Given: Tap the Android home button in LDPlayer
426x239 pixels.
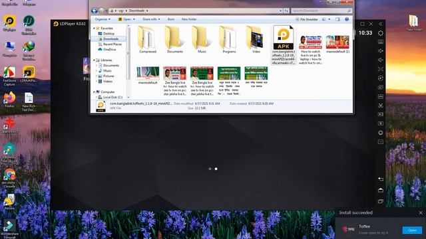Looking at the screenshot, I should pos(380,191).
